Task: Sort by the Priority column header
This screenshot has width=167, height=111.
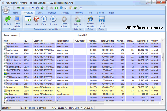Action: coord(155,41)
